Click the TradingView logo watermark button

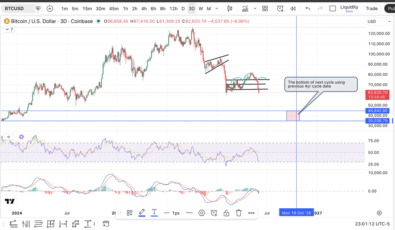click(x=10, y=201)
